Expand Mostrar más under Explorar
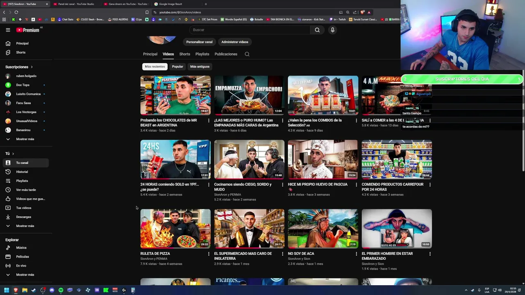 (x=26, y=275)
